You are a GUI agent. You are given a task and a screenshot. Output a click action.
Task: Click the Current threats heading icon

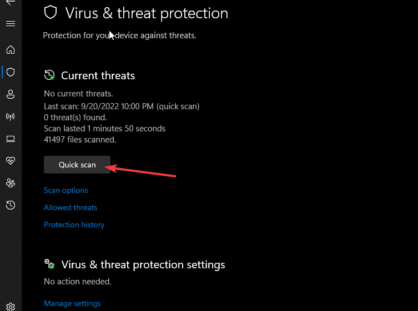pos(49,75)
